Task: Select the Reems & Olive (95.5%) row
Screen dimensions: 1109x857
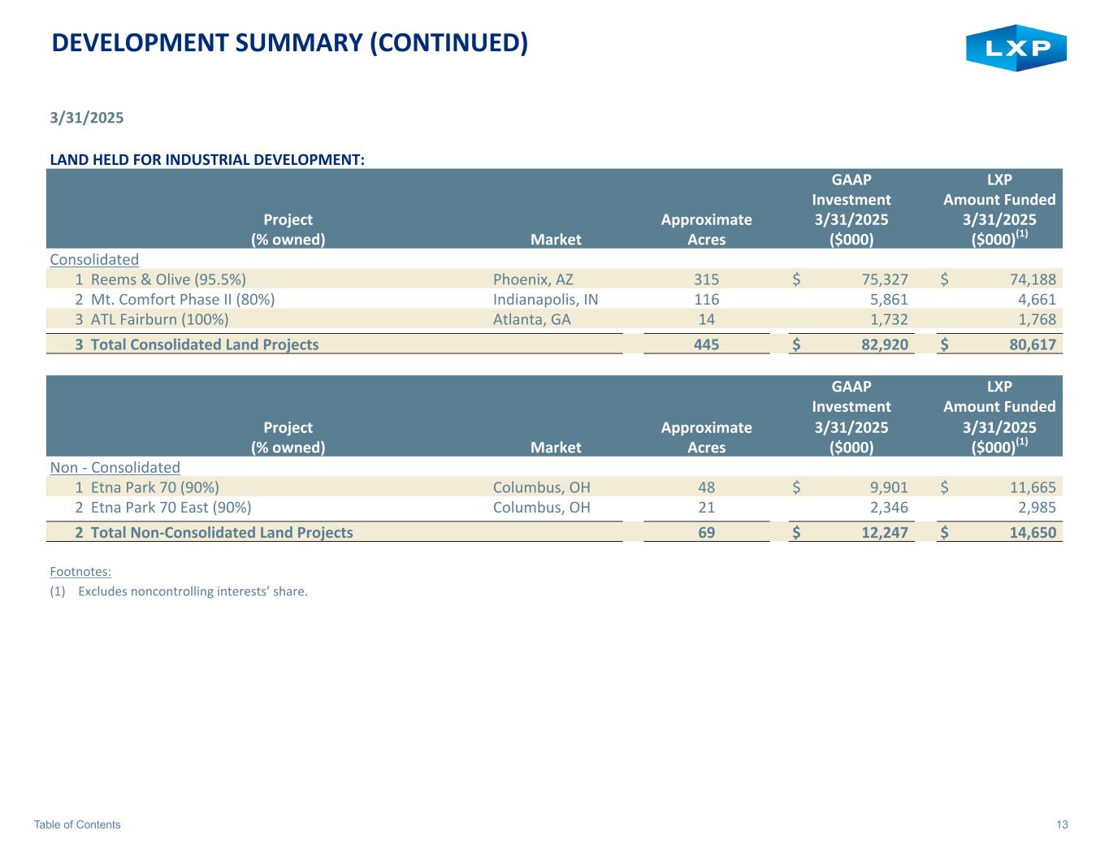Action: click(x=168, y=279)
